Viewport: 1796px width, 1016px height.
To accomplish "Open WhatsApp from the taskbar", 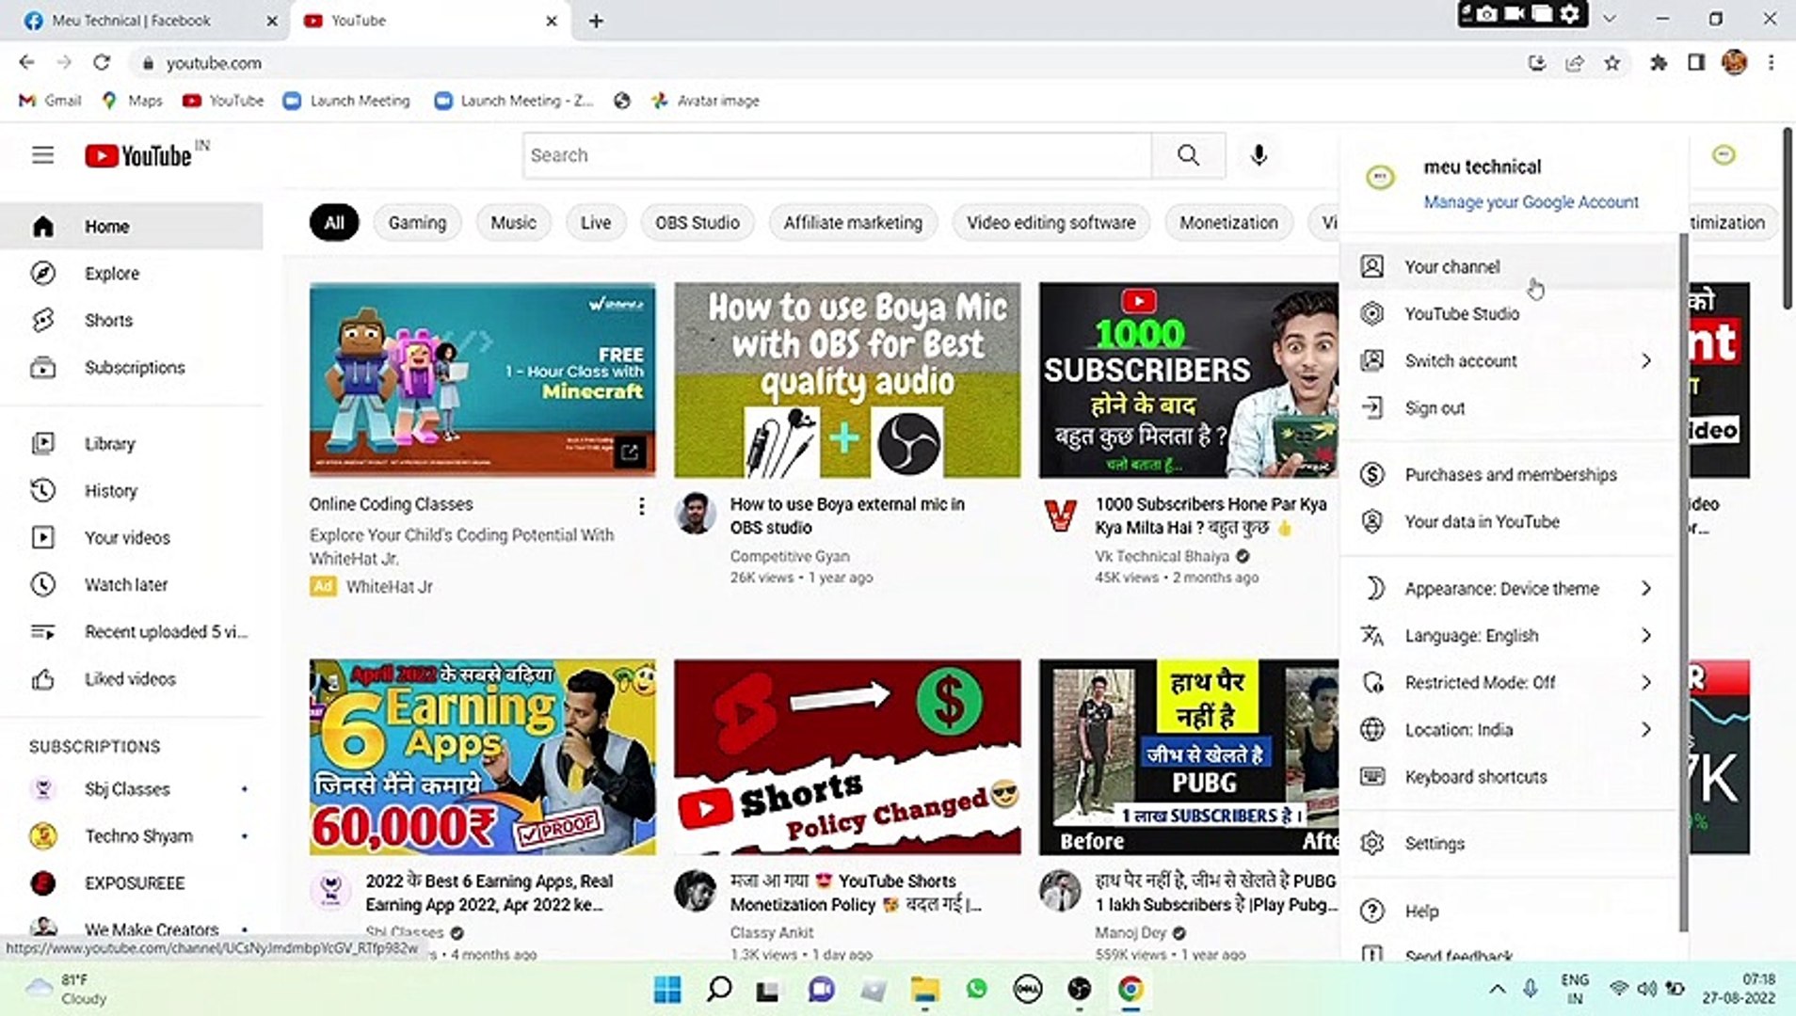I will pos(974,989).
